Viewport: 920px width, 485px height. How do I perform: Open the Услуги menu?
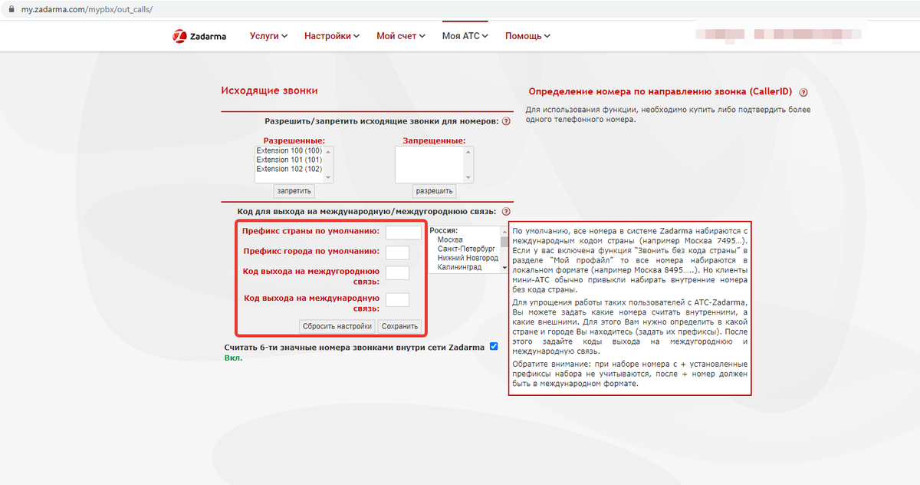(x=268, y=36)
